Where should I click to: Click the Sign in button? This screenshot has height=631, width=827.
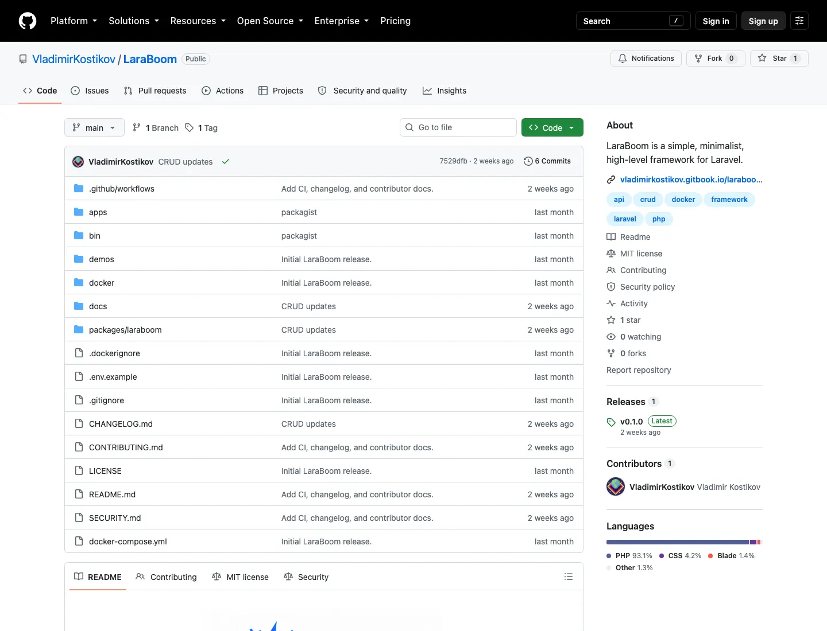[x=716, y=21]
